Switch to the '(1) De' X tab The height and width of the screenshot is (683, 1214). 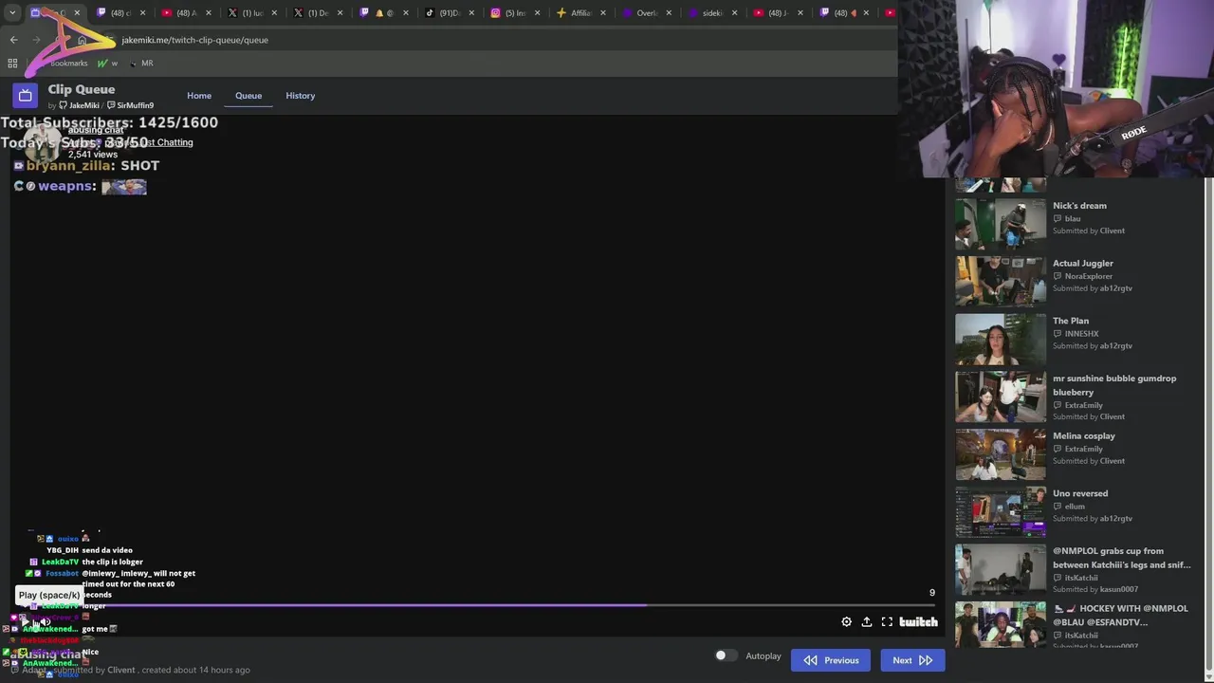pyautogui.click(x=317, y=12)
